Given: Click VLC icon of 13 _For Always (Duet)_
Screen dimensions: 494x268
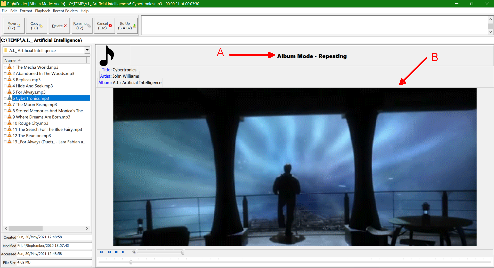Looking at the screenshot, I should [x=10, y=141].
